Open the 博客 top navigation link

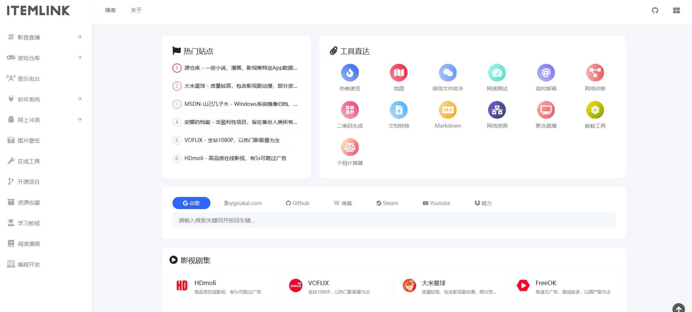(110, 10)
